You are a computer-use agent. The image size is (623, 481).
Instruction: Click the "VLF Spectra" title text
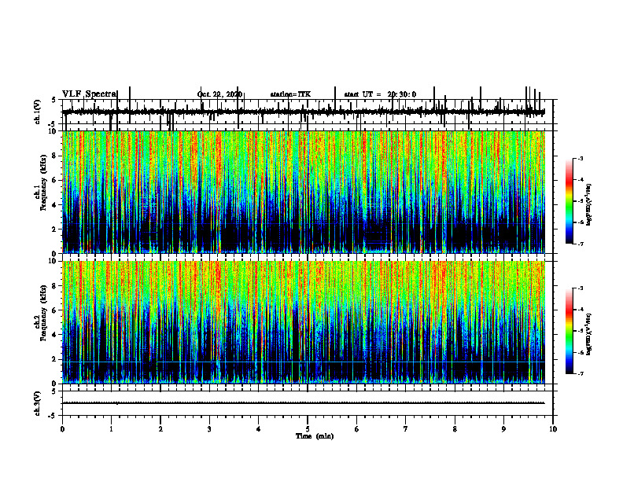(89, 94)
